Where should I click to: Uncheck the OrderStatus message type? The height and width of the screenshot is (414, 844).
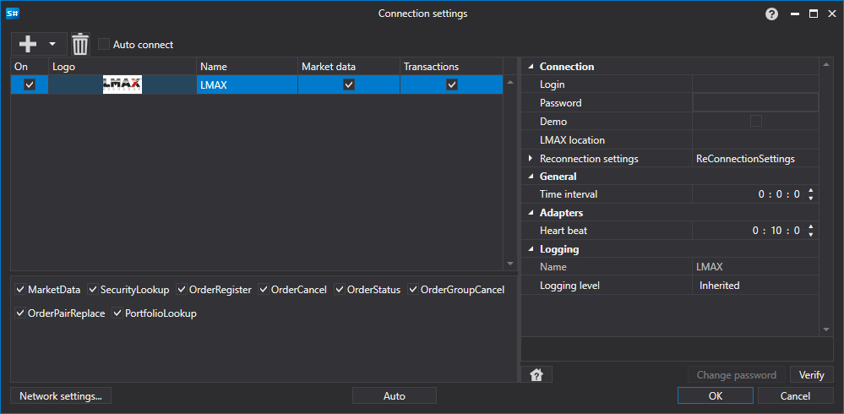coord(340,290)
